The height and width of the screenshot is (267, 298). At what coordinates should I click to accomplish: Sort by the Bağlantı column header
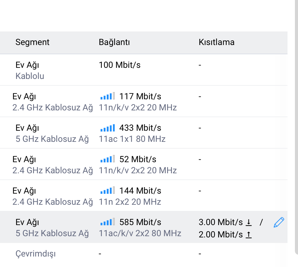(x=114, y=42)
